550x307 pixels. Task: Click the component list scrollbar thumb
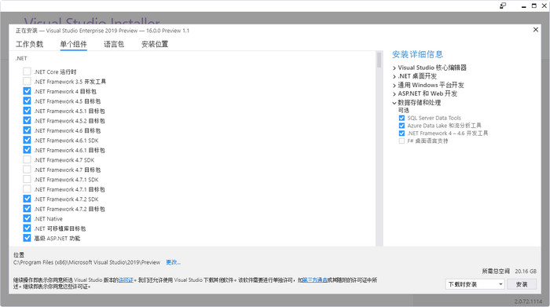[379, 60]
